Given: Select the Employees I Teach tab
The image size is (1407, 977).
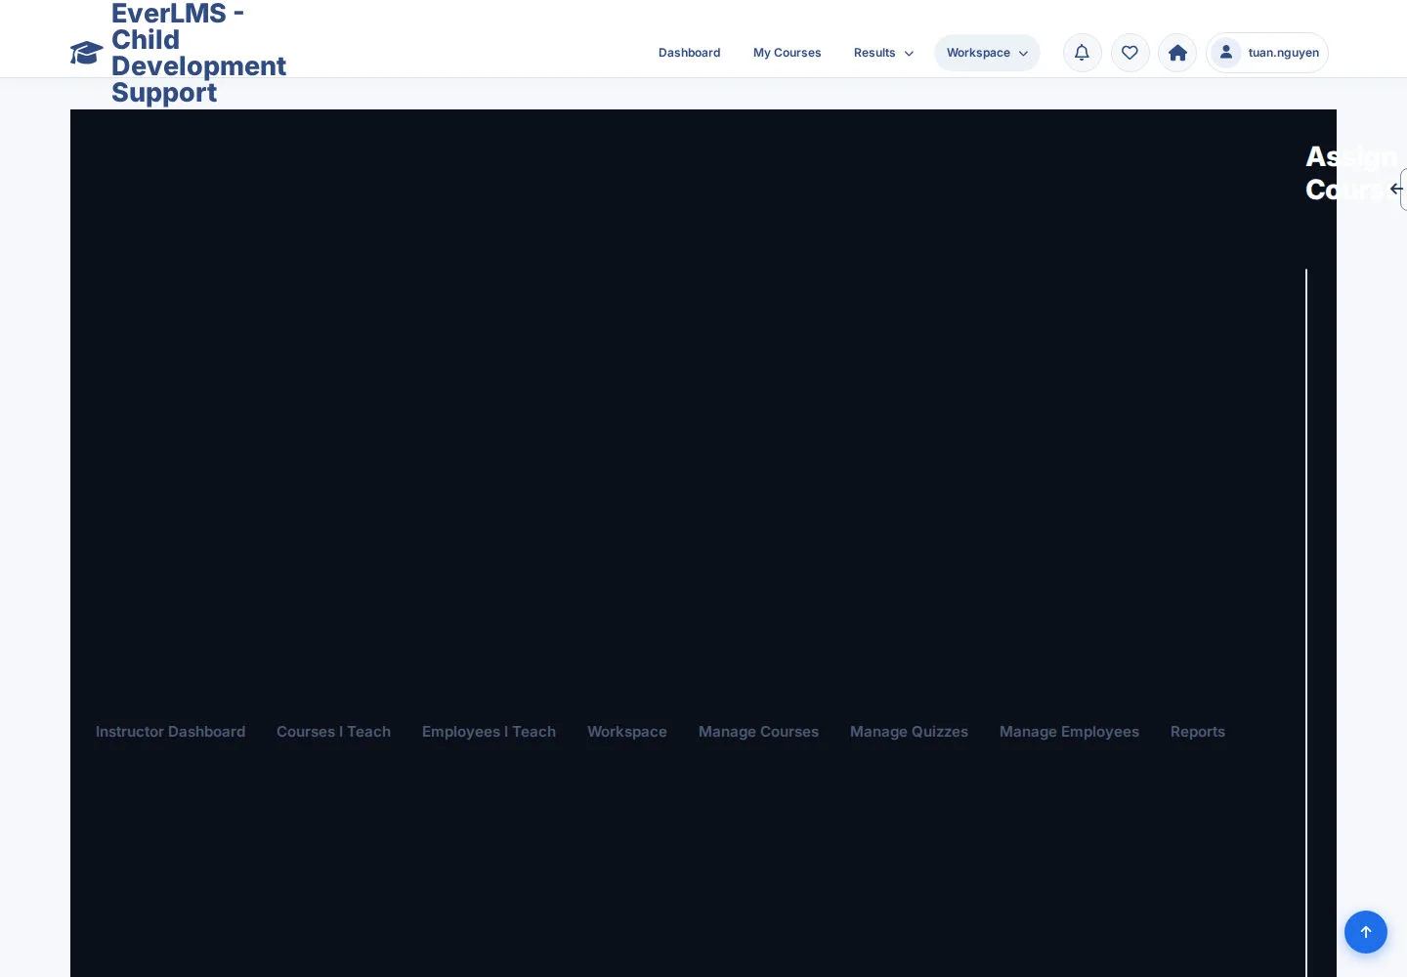Looking at the screenshot, I should coord(489,732).
